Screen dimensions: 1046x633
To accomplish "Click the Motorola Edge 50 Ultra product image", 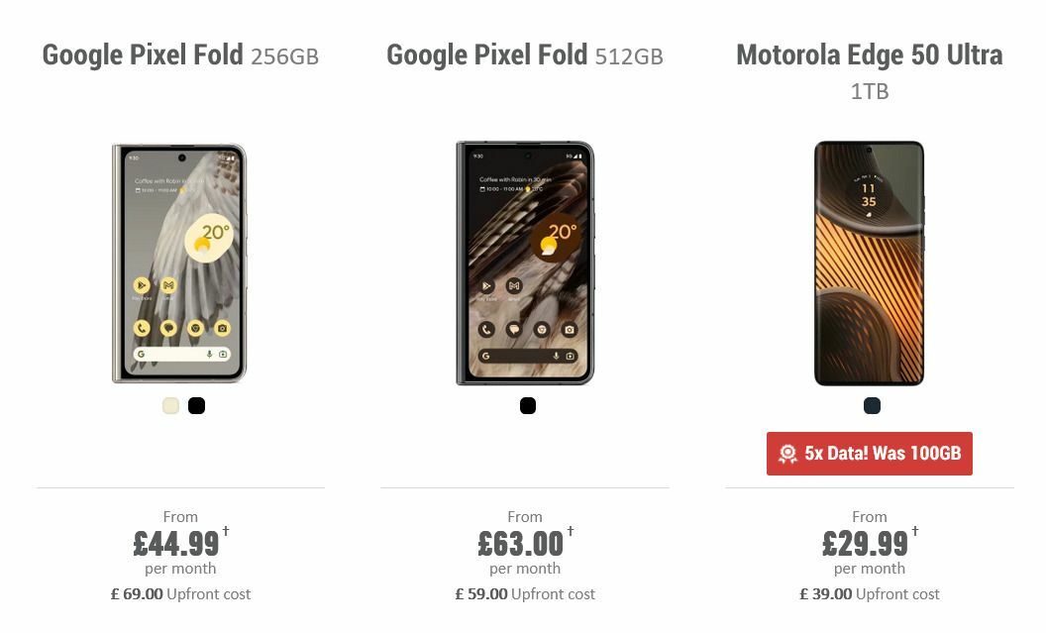I will (869, 263).
